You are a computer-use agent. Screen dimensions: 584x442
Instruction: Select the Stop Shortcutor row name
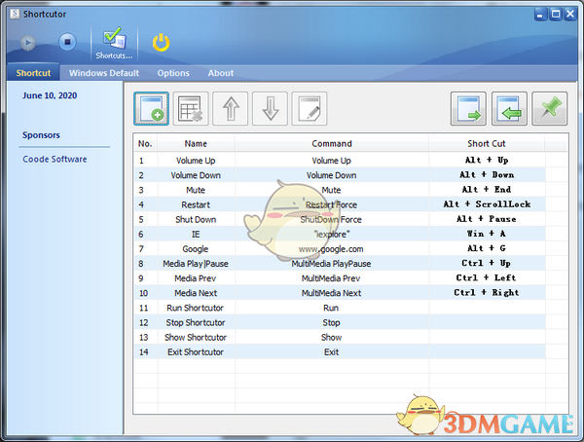pyautogui.click(x=196, y=322)
